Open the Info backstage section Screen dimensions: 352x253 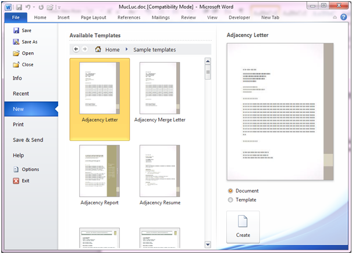tap(17, 78)
